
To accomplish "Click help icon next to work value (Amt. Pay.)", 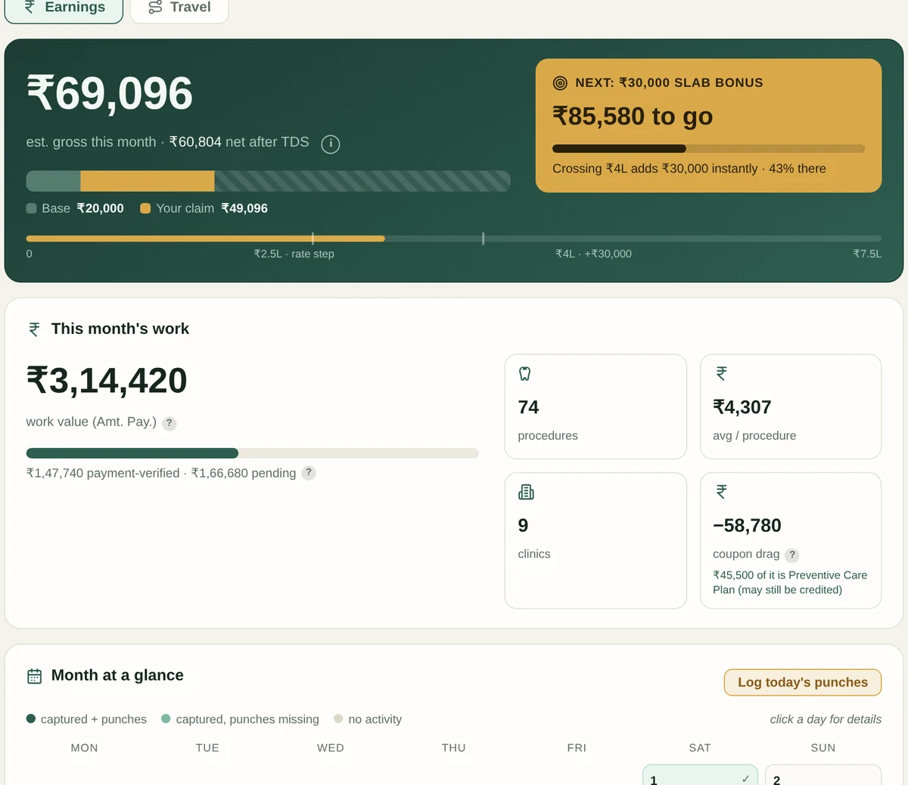I will click(169, 423).
